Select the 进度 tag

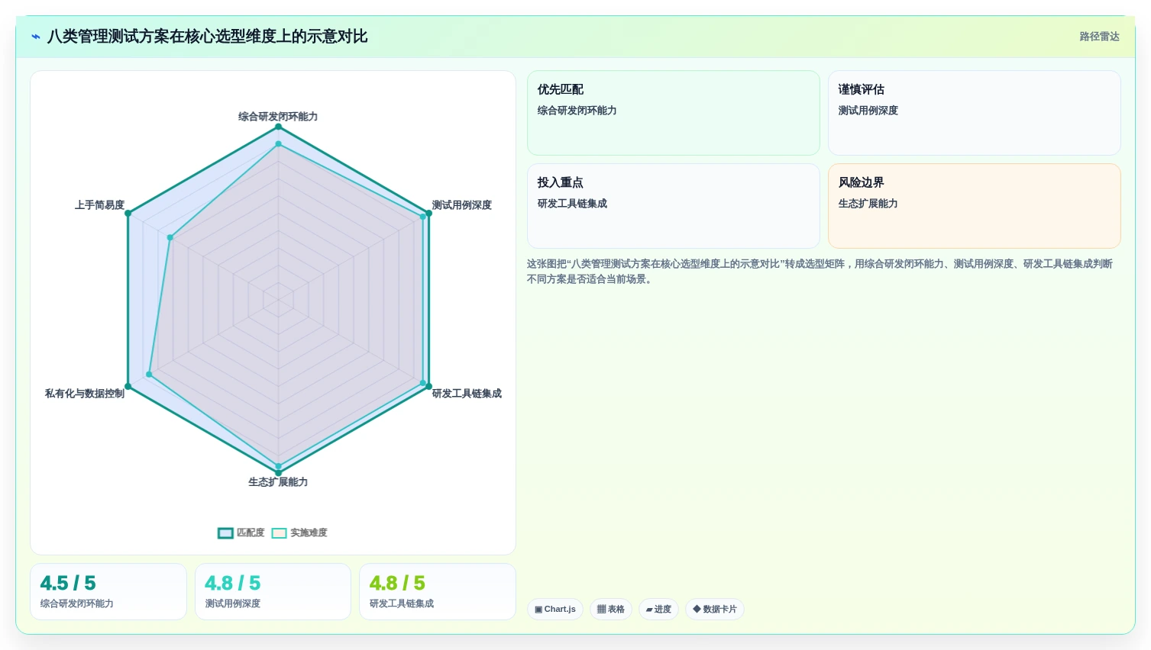pos(658,609)
